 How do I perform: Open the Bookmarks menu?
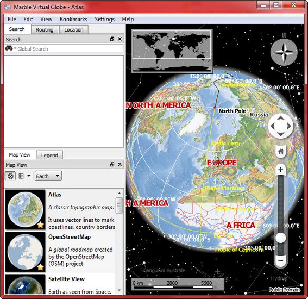coord(73,19)
